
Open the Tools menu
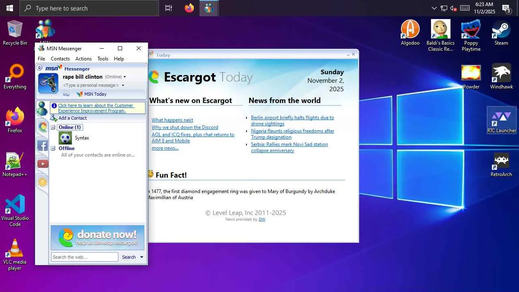(103, 59)
